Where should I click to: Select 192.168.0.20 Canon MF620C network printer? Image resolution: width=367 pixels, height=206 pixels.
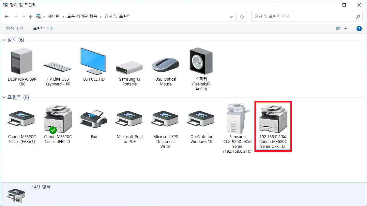[x=273, y=126]
